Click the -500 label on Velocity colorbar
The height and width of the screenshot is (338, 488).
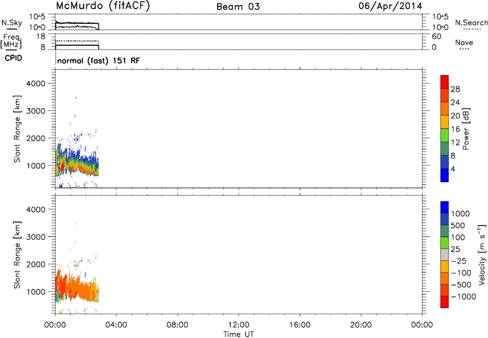coord(461,284)
